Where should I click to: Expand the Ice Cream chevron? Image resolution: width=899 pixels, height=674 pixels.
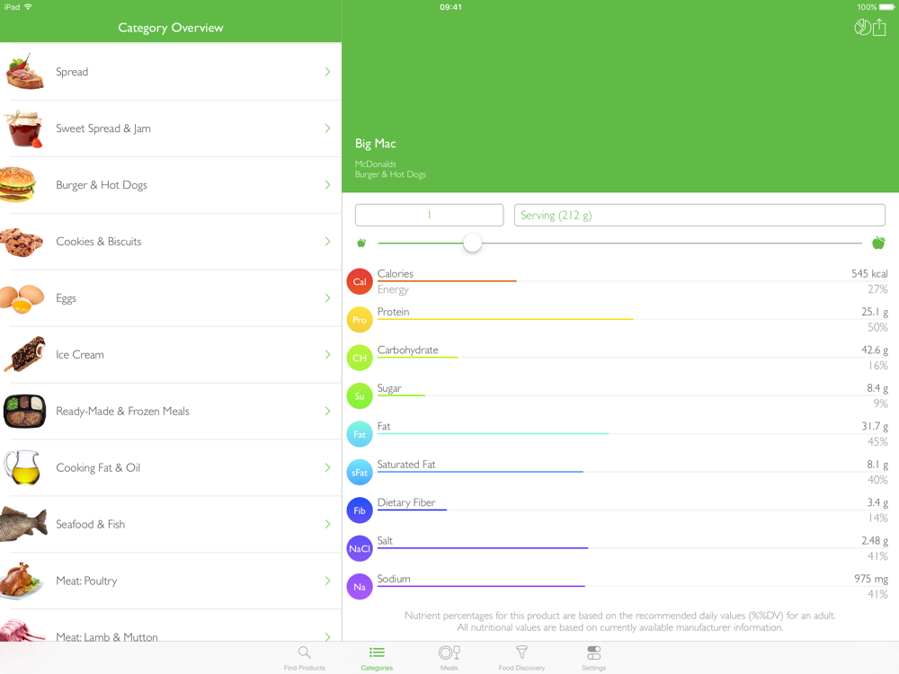tap(327, 354)
